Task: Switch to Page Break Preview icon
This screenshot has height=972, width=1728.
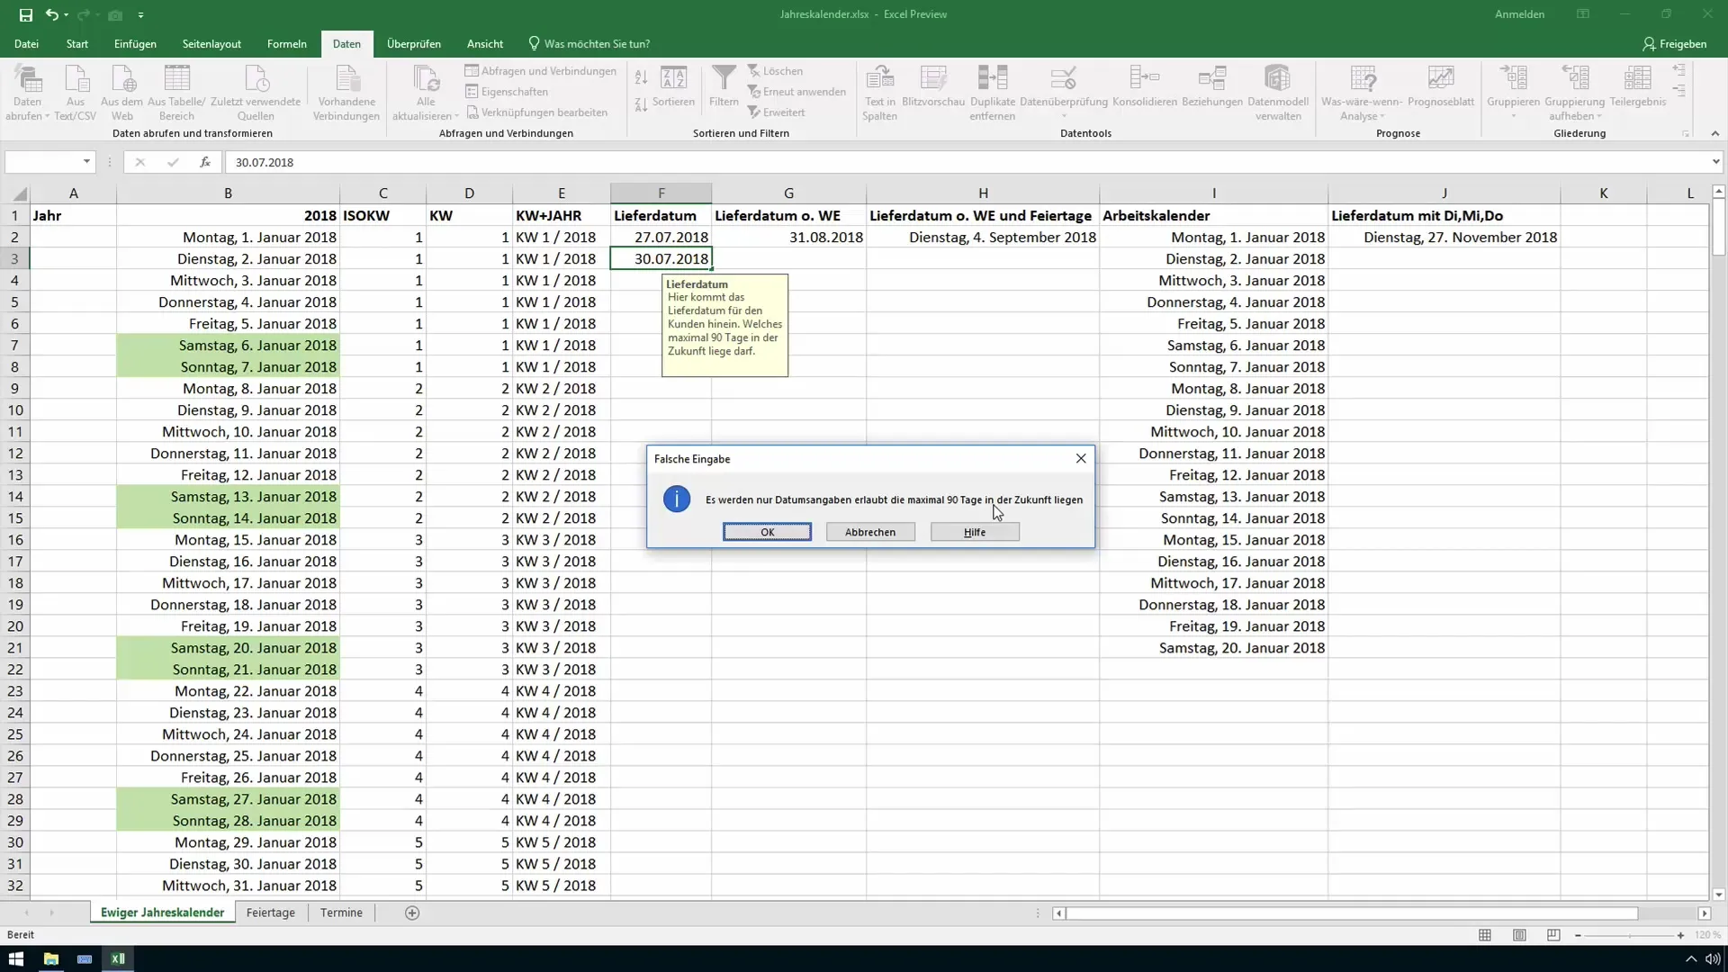Action: [x=1553, y=935]
